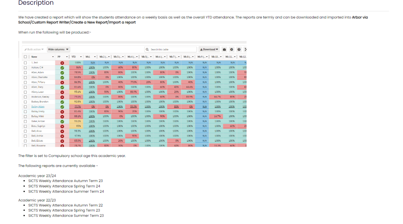Click the green tick PP icon for Bodsey, Brandon

[62, 102]
